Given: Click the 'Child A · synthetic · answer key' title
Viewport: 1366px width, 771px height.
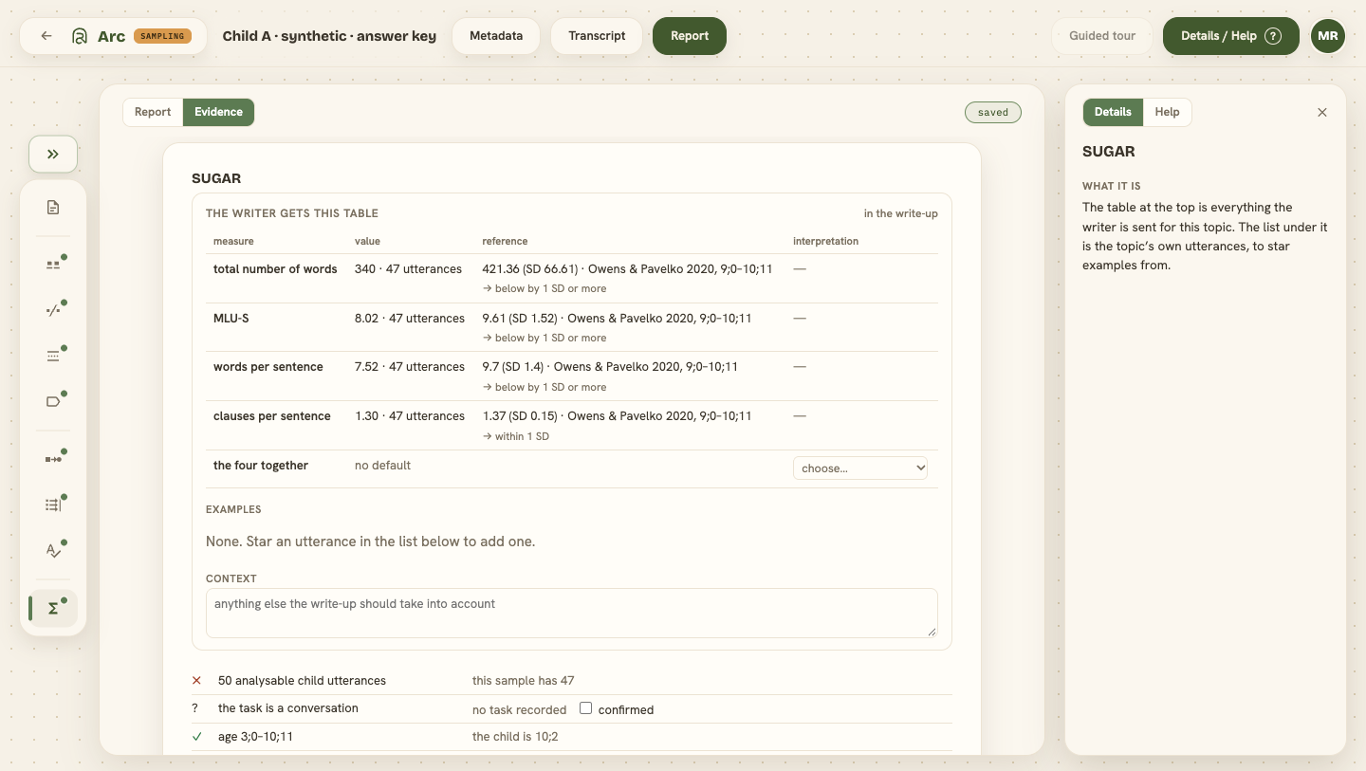Looking at the screenshot, I should (329, 36).
